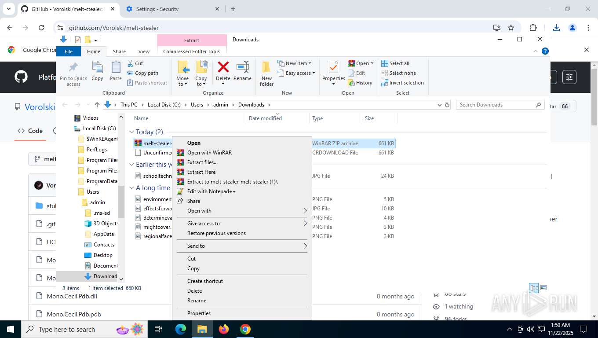598x338 pixels.
Task: Click the red Delete icon
Action: (223, 67)
